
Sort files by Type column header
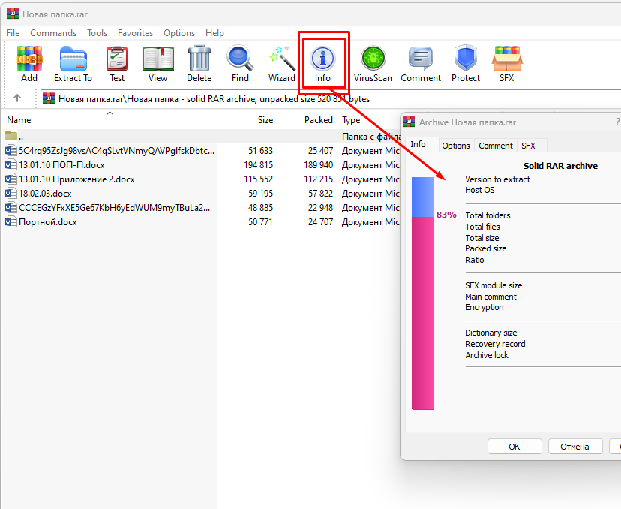369,119
